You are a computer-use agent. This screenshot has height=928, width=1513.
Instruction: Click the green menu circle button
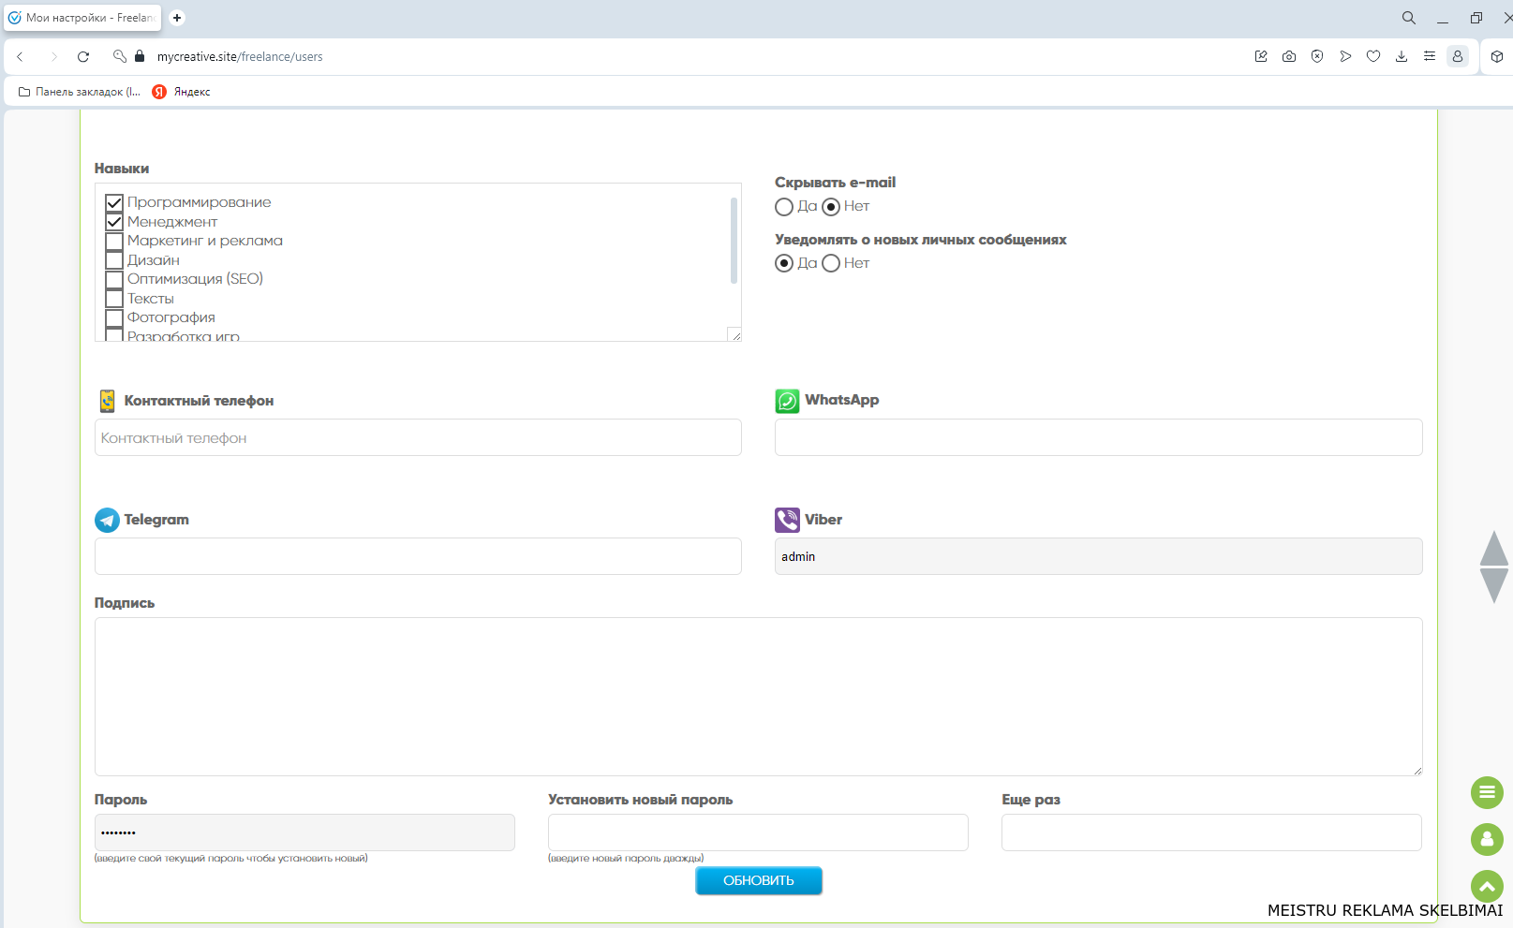click(1487, 792)
